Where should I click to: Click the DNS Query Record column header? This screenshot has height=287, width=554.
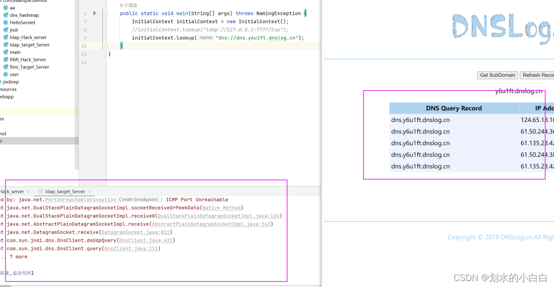point(454,108)
